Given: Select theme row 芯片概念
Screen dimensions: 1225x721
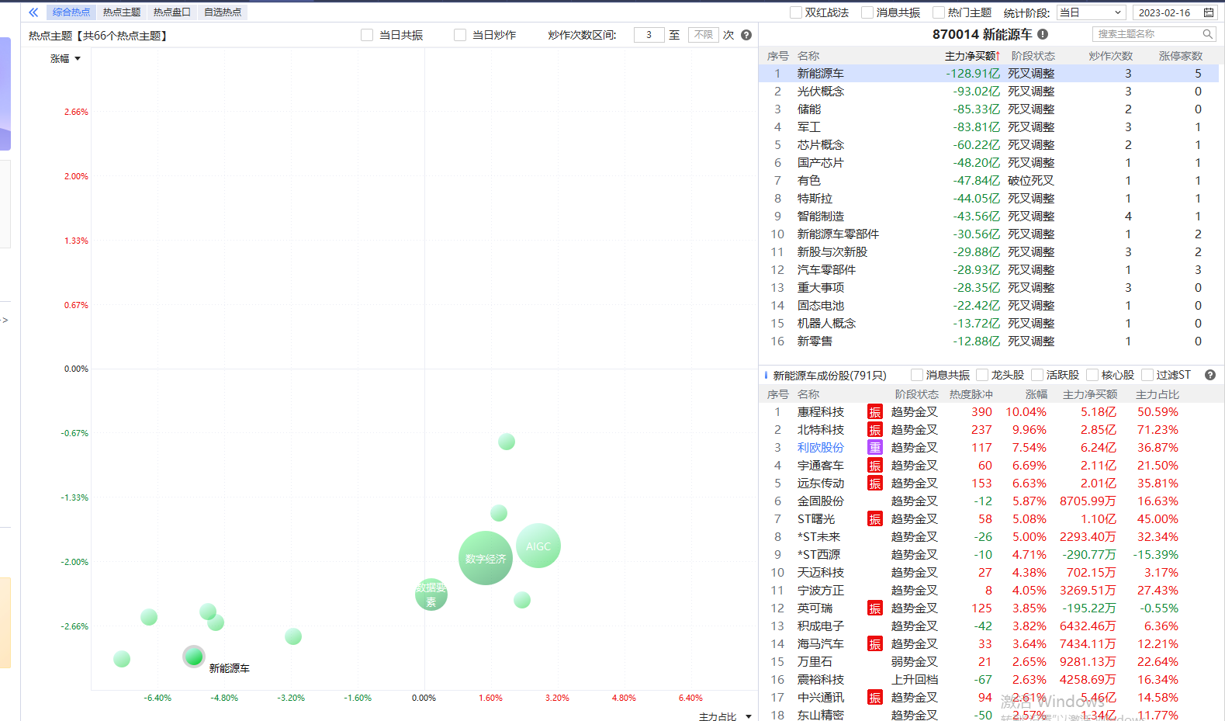Looking at the screenshot, I should pyautogui.click(x=988, y=145).
